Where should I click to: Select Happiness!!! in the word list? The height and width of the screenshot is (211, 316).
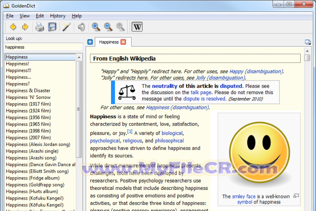[x=40, y=70]
